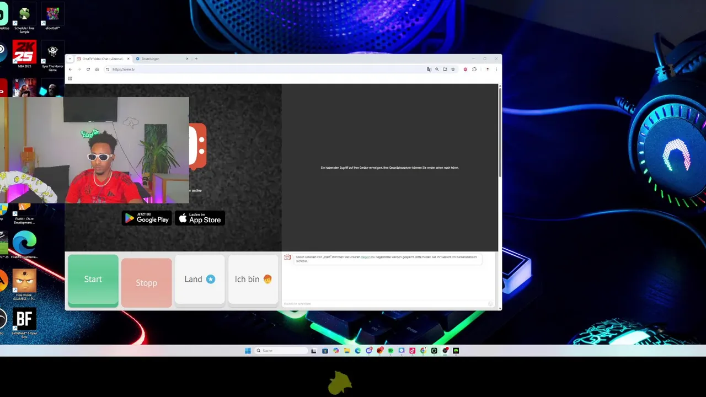The width and height of the screenshot is (706, 397).
Task: Switch to the OmeTV Video-Chat tab
Action: tap(103, 58)
